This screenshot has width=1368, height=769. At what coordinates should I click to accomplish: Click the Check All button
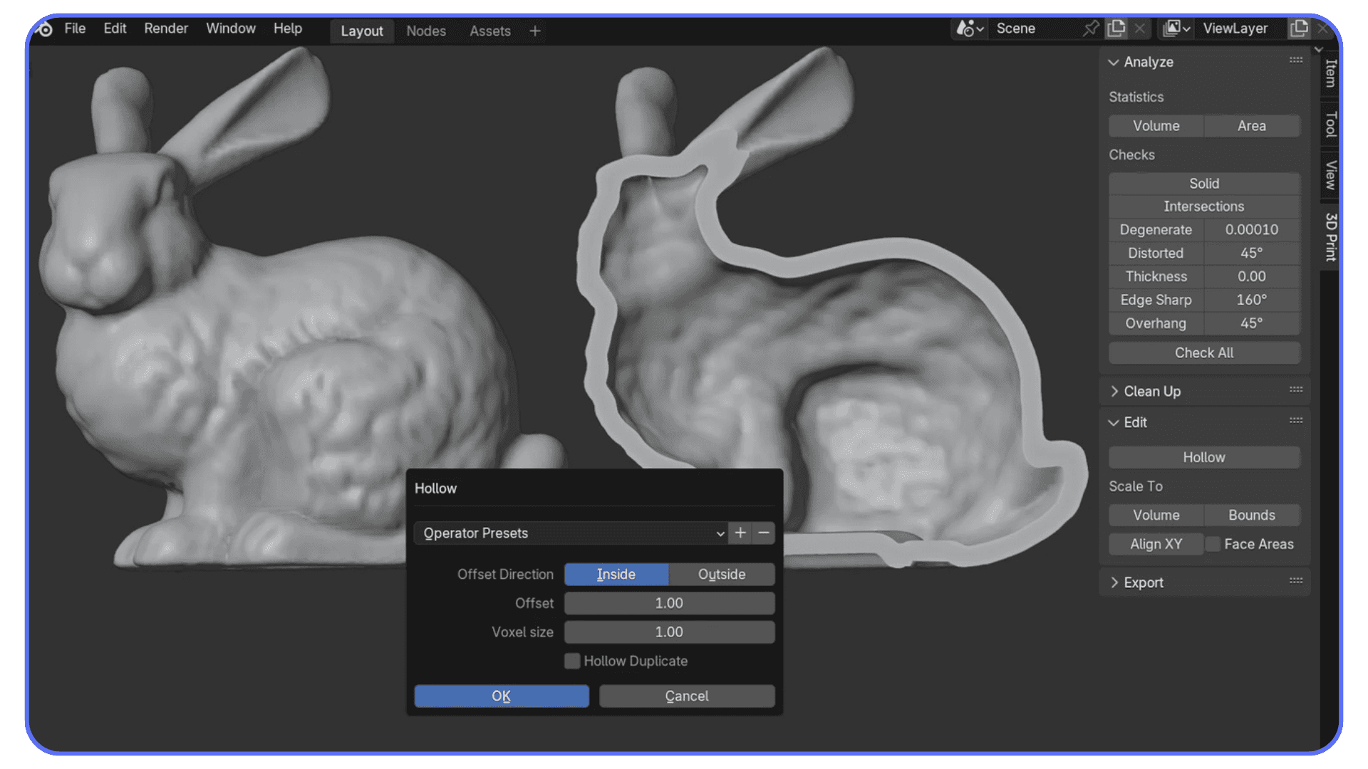click(1204, 352)
